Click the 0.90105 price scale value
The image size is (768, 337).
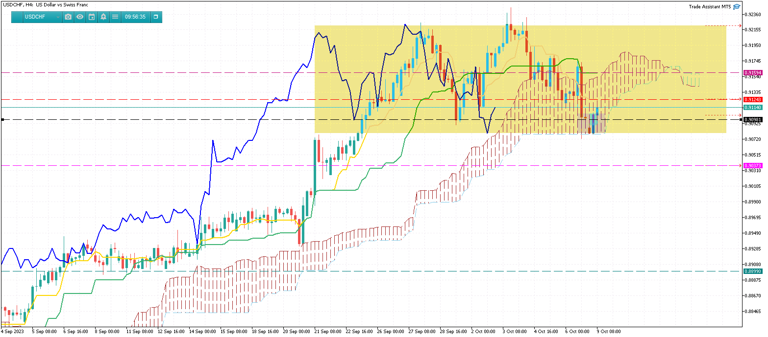point(752,186)
